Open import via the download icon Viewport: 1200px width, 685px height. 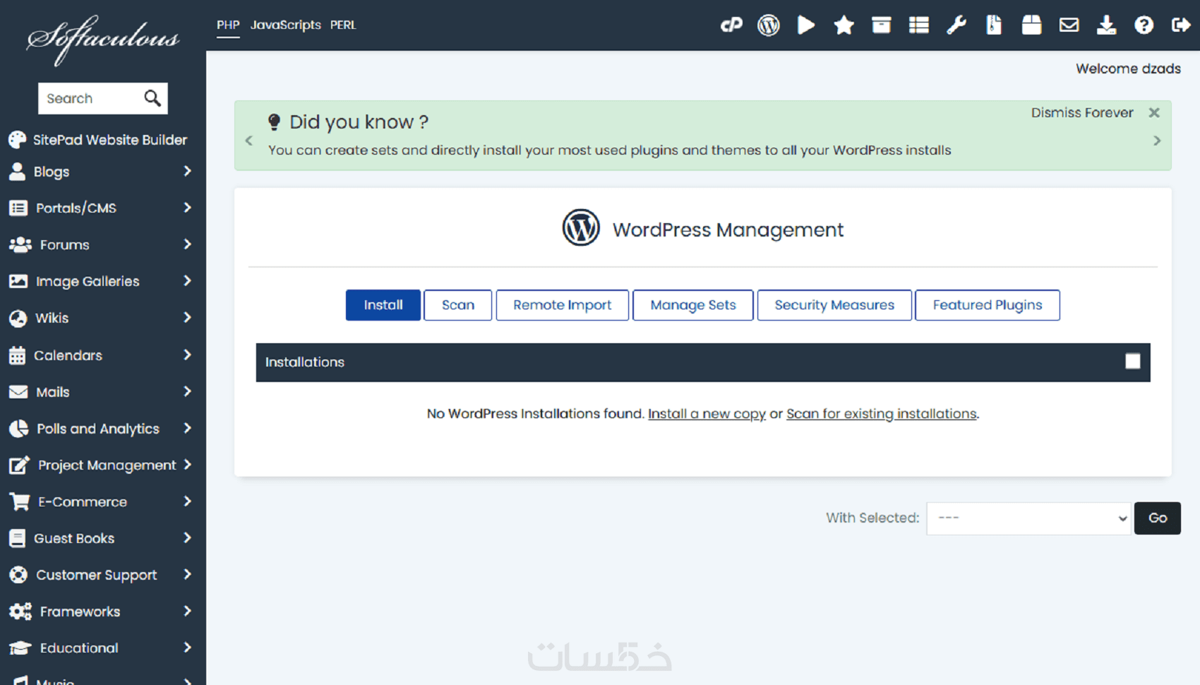[1106, 25]
